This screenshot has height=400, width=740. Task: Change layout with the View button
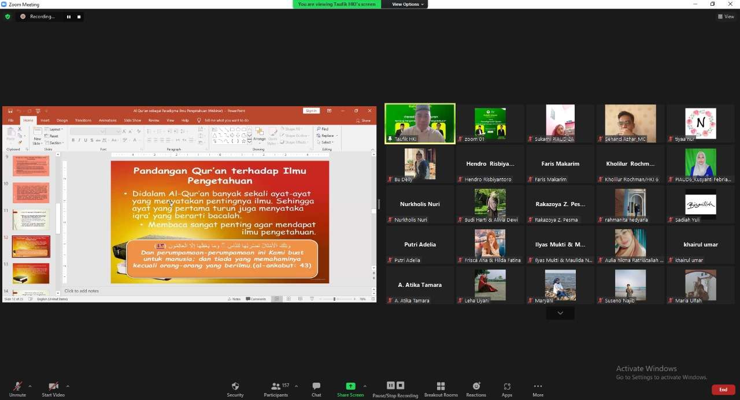coord(726,17)
